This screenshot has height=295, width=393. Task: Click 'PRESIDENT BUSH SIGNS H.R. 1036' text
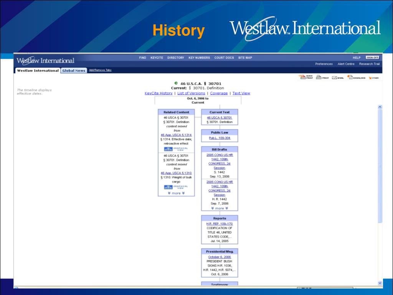[x=220, y=264]
